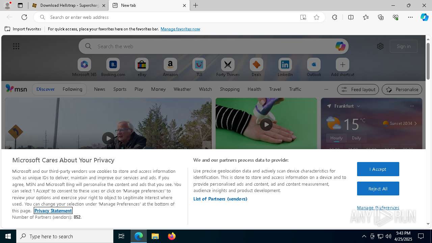Open the Watch category
The width and height of the screenshot is (432, 243).
pyautogui.click(x=206, y=89)
